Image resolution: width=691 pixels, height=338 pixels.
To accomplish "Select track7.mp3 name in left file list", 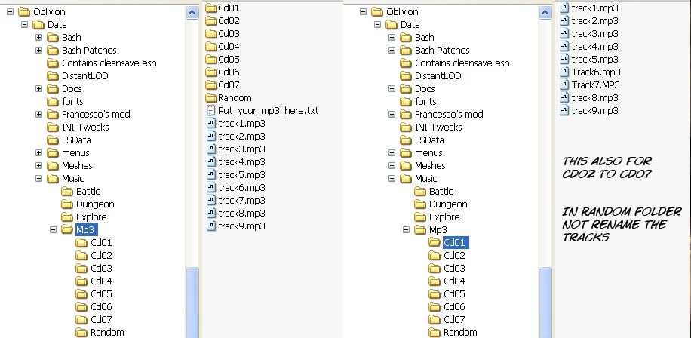I will click(242, 200).
